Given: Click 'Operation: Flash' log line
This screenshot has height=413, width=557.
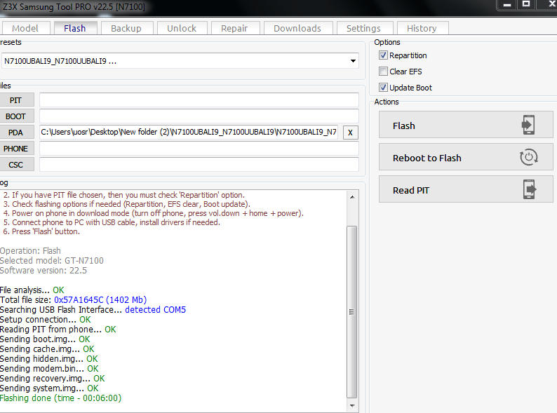Looking at the screenshot, I should (31, 251).
